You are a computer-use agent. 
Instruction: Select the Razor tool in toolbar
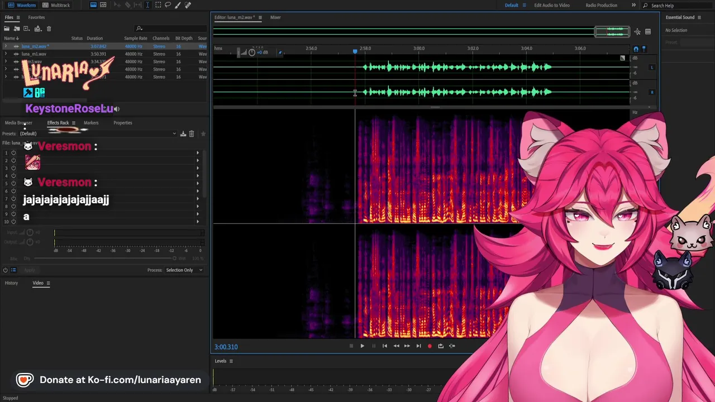[127, 5]
